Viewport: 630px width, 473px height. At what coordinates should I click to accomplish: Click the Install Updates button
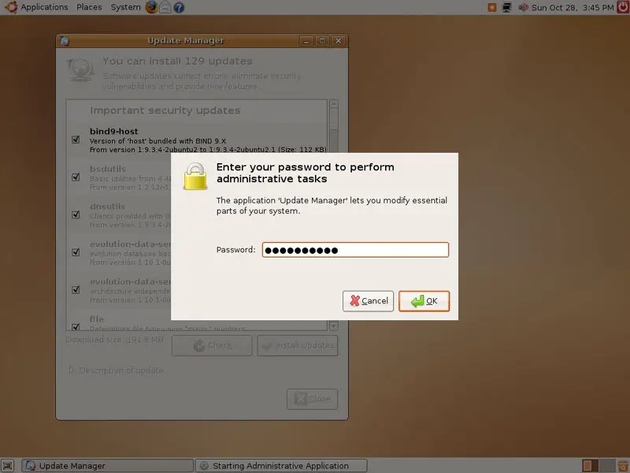[x=298, y=345]
